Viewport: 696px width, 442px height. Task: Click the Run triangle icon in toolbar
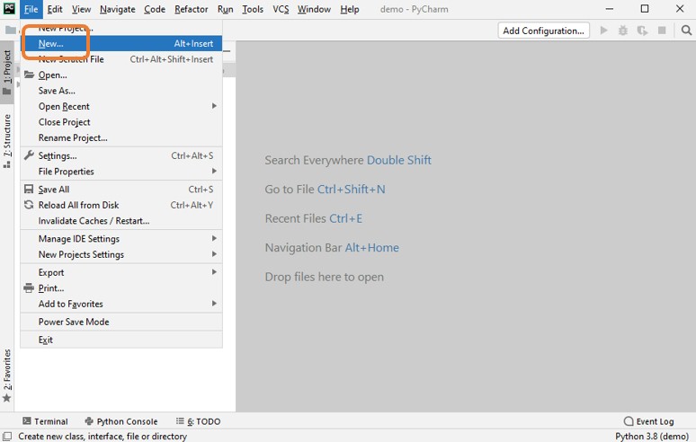(603, 31)
